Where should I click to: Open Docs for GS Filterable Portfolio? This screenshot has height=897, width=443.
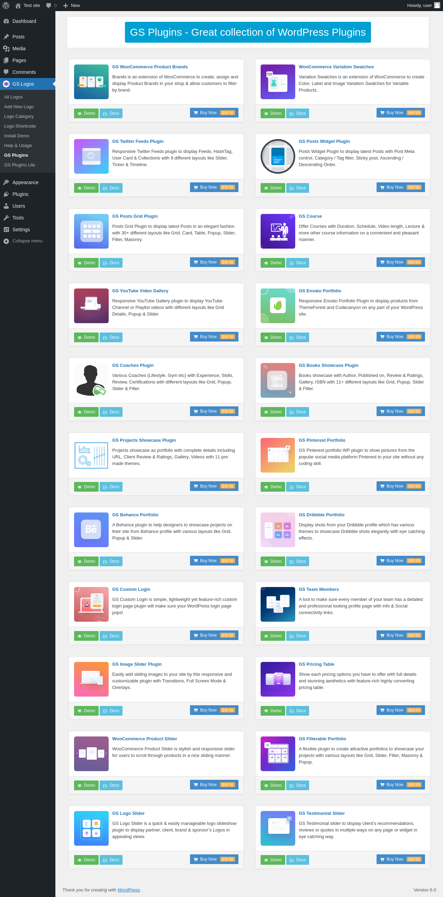[298, 785]
